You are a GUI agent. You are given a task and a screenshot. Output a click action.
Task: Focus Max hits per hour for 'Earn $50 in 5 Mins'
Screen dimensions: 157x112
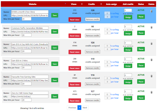pyautogui.click(x=27, y=67)
